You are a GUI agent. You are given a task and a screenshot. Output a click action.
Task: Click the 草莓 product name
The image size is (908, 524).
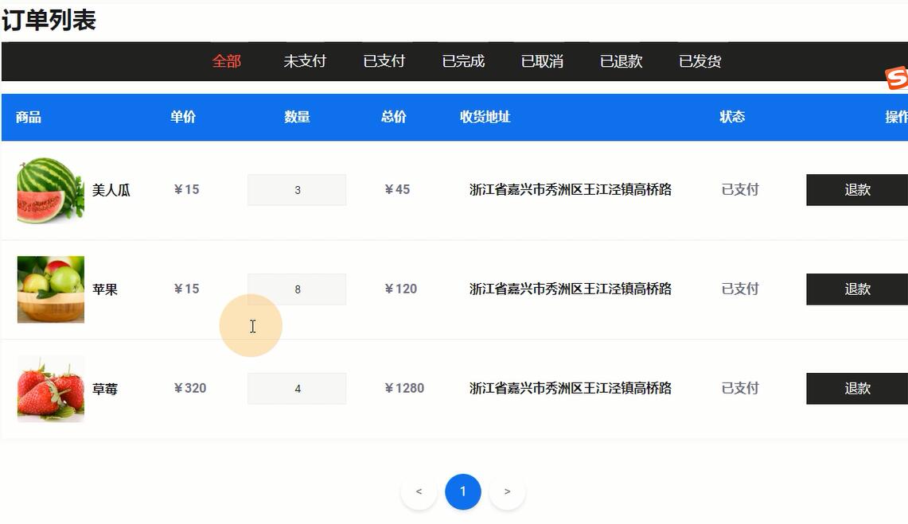point(105,389)
